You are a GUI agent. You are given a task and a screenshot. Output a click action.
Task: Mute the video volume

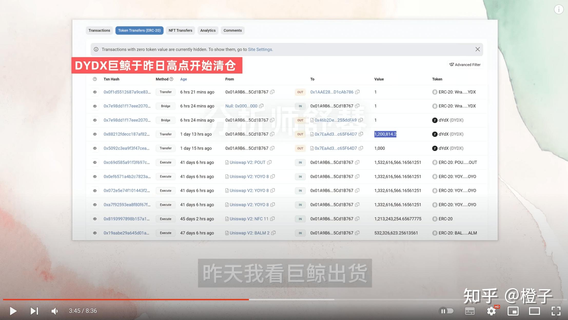tap(55, 311)
